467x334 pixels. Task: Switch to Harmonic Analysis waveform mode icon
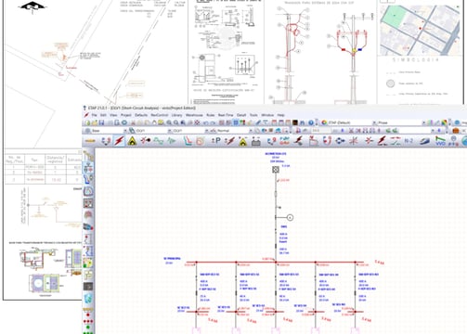tap(159, 141)
